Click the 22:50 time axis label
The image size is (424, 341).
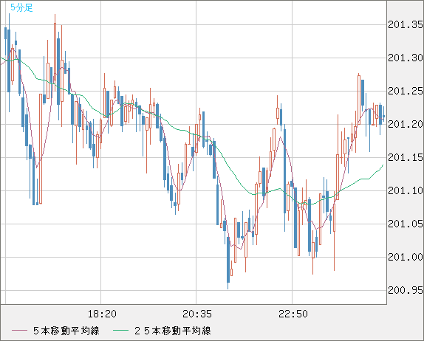[x=293, y=314]
